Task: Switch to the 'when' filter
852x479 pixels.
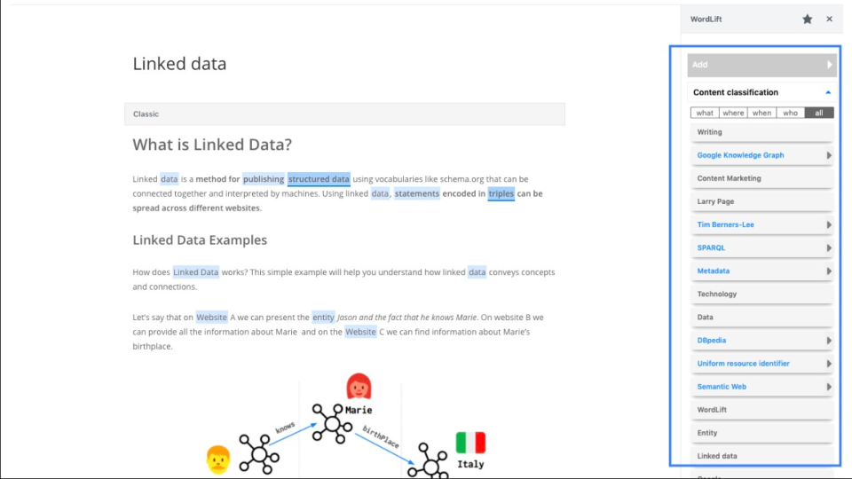Action: pyautogui.click(x=761, y=113)
